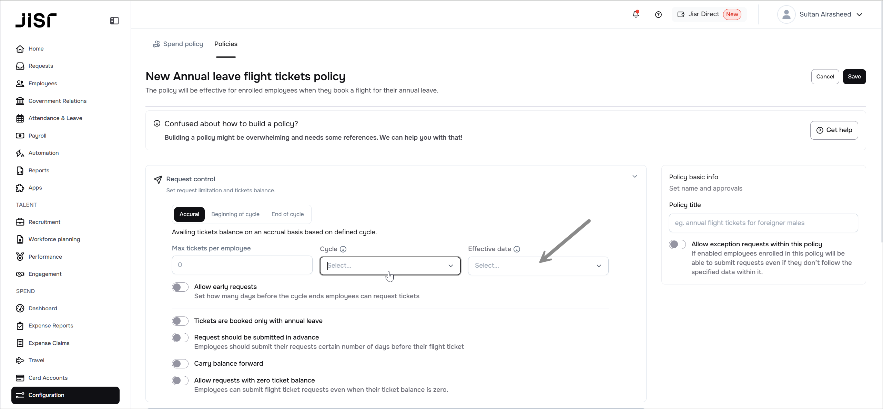Enable Allow early requests toggle
The width and height of the screenshot is (883, 409).
[x=180, y=287]
